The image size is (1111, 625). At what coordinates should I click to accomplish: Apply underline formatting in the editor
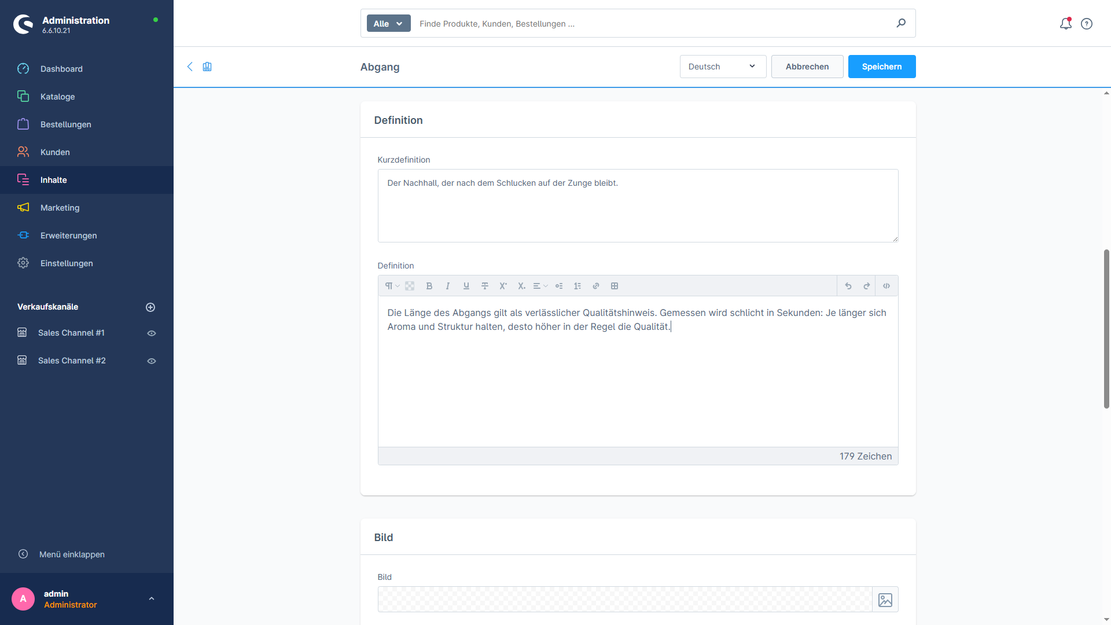tap(466, 286)
